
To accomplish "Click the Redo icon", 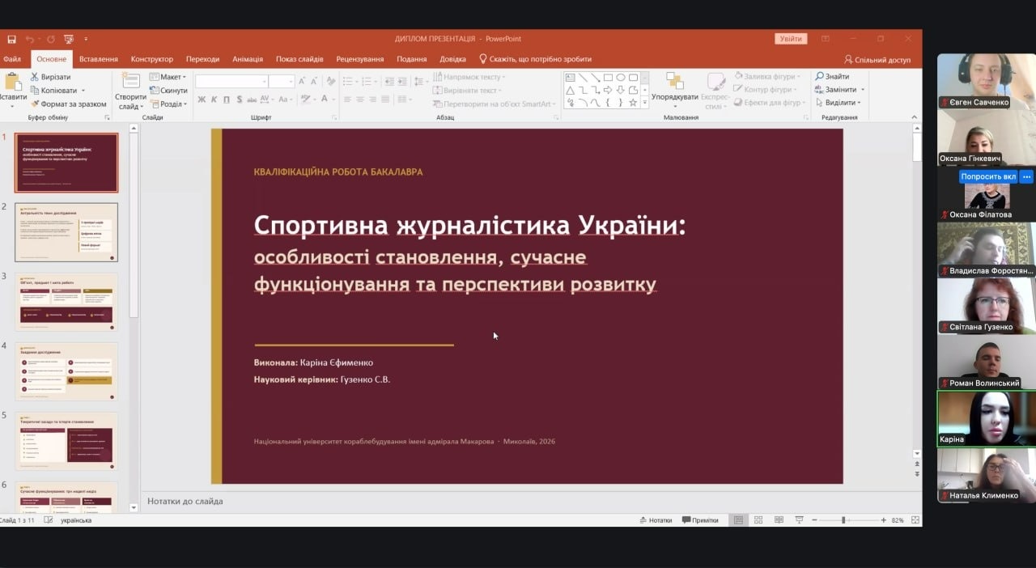I will [50, 39].
